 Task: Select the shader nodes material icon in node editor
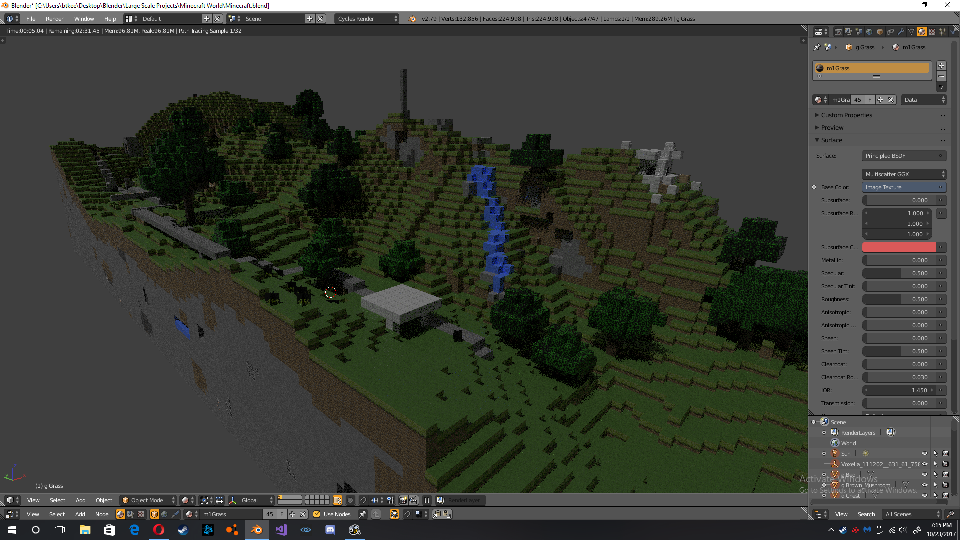tap(120, 514)
